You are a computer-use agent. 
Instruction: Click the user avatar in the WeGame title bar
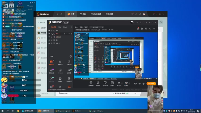(x=144, y=14)
